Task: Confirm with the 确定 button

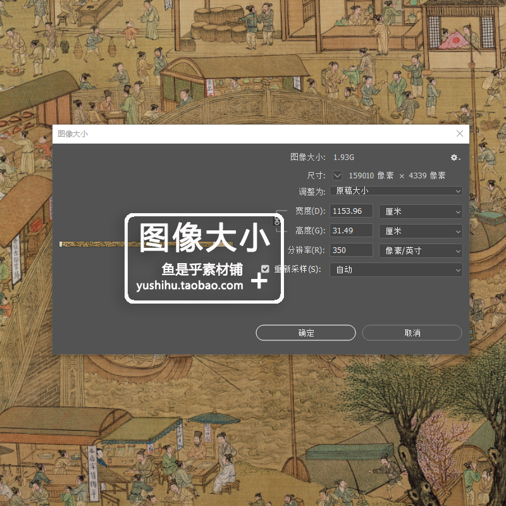Action: click(305, 333)
